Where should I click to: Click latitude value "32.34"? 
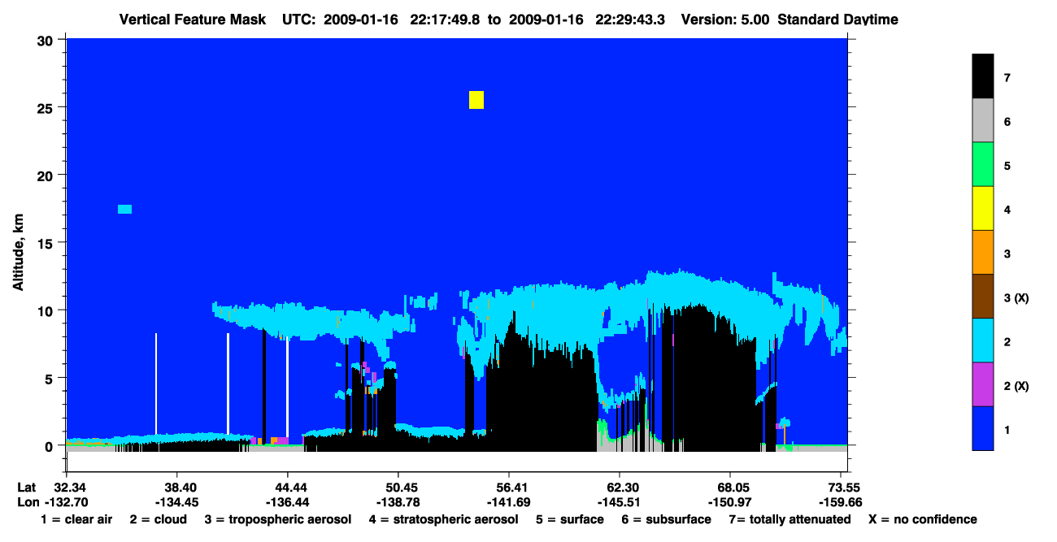(71, 487)
